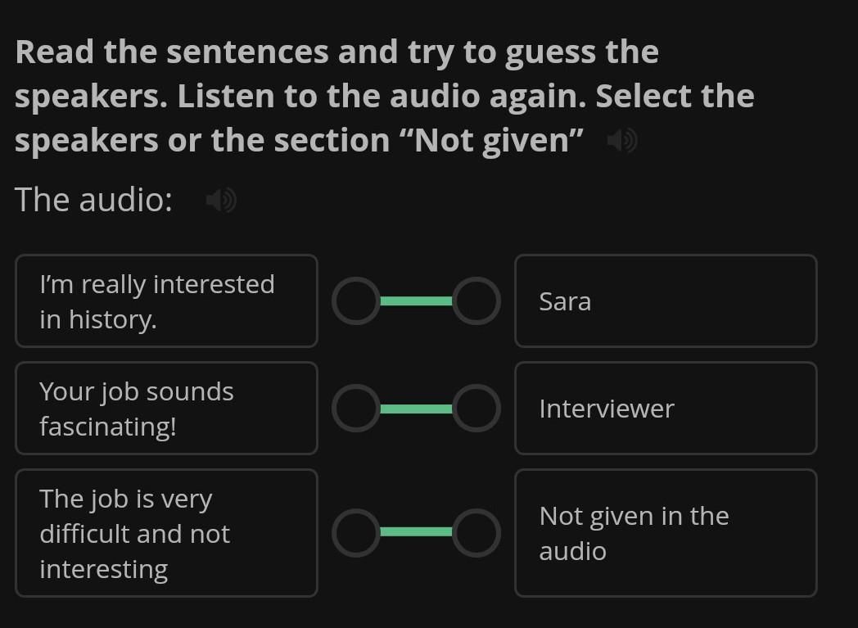Screen dimensions: 858x628
Task: Click the exercise instruction heading text
Action: click(x=383, y=96)
